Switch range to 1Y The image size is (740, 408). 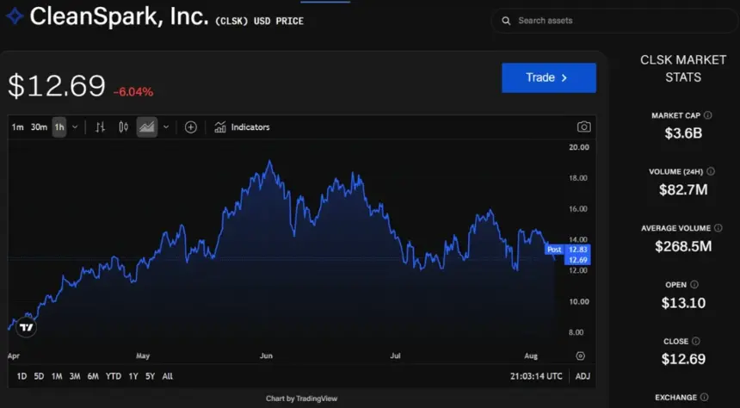(133, 376)
